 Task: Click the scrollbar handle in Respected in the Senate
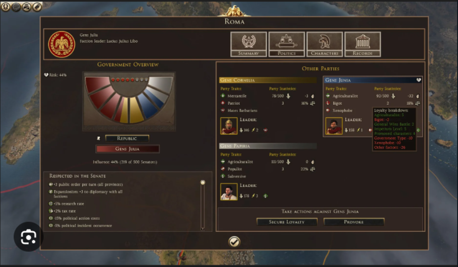coord(202,182)
